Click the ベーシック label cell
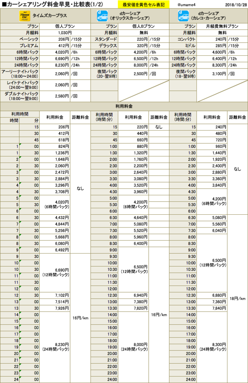248x383 pixels. click(x=20, y=39)
